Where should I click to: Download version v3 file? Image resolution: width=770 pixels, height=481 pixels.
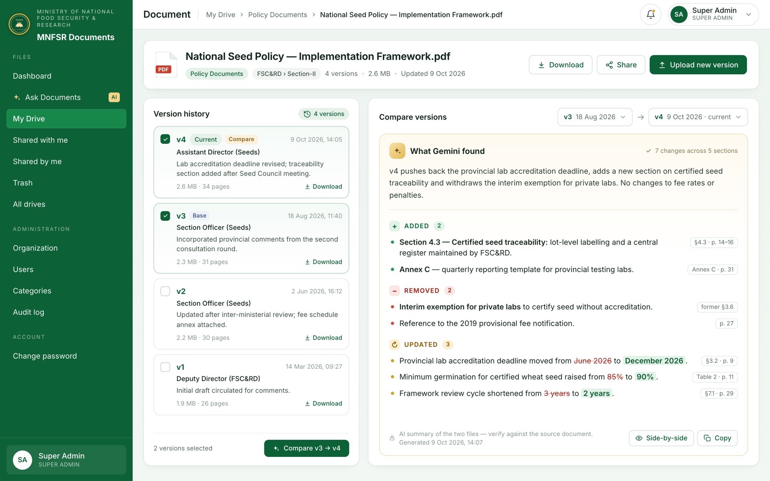coord(323,262)
